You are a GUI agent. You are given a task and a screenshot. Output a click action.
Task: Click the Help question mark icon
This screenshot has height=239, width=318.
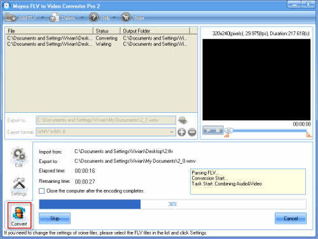[93, 17]
